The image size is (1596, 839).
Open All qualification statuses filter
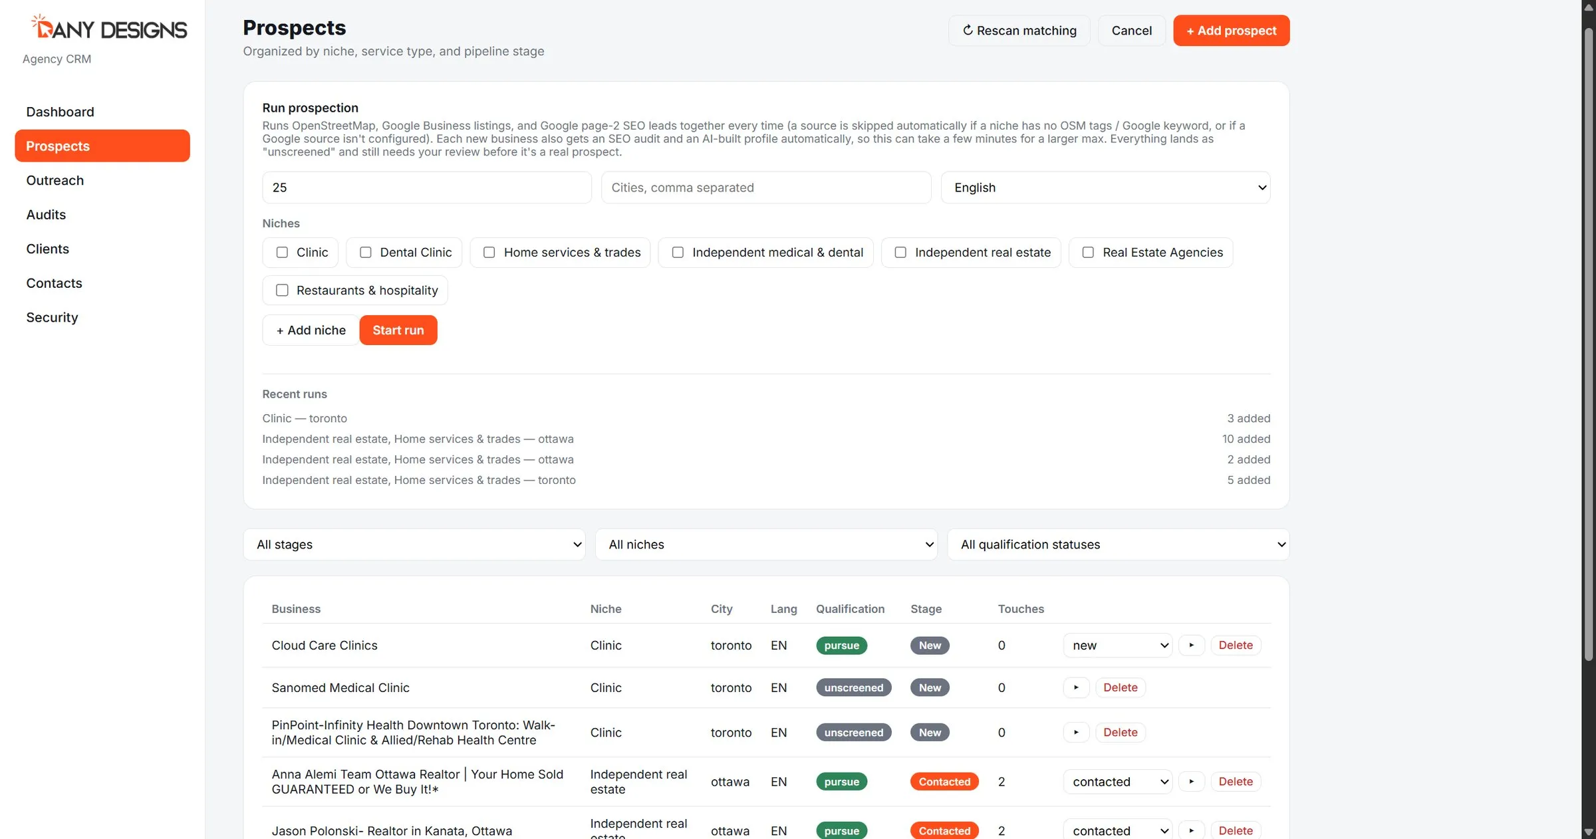[x=1118, y=544]
